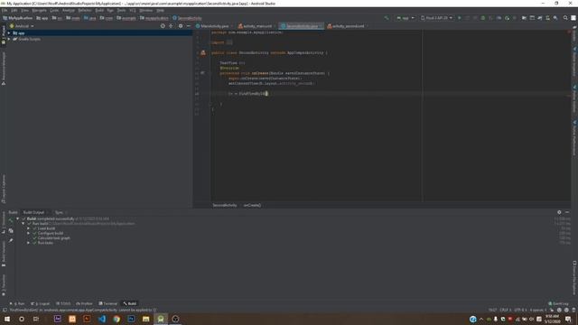578x325 pixels.
Task: Click Android Studio icon on the taskbar
Action: click(x=161, y=319)
